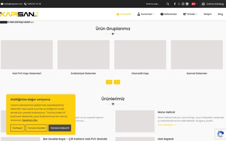The image size is (226, 141).
Task: Open the İletişim menu item
Action: (x=207, y=14)
